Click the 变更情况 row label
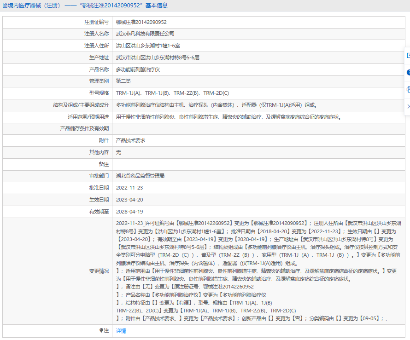 pos(99,271)
